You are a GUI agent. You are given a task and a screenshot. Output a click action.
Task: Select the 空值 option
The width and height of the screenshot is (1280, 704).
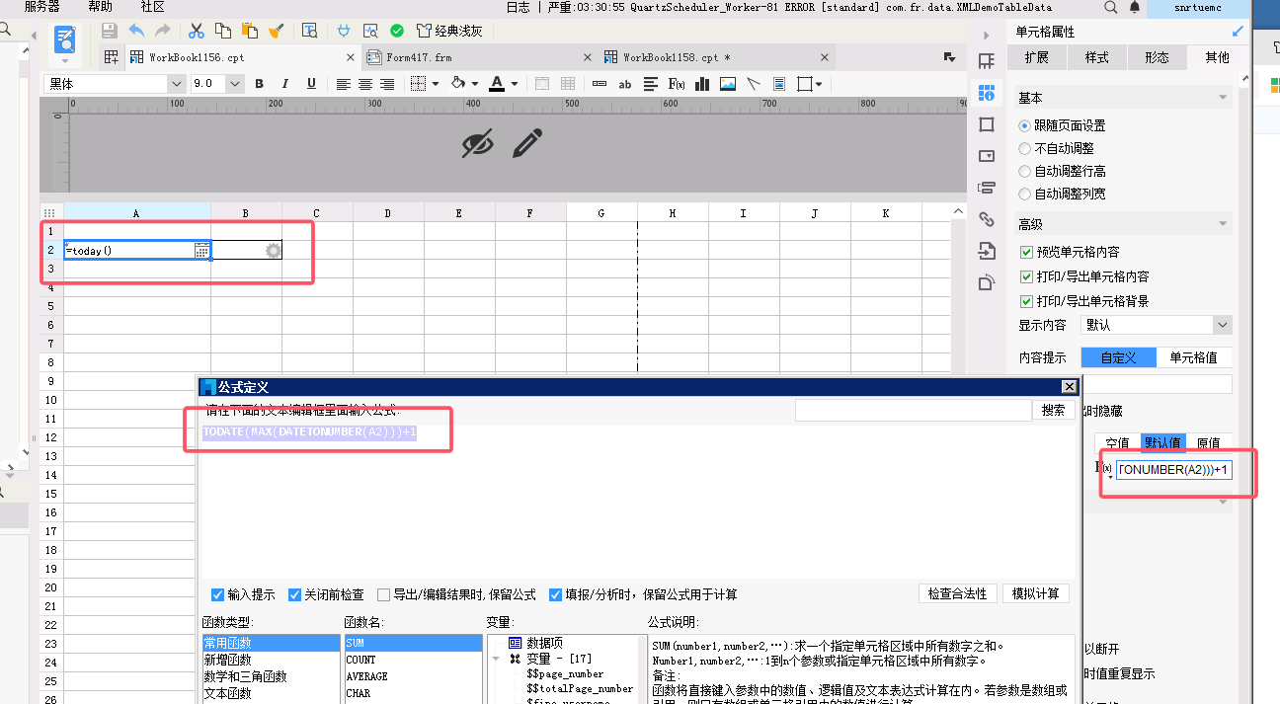[x=1117, y=442]
